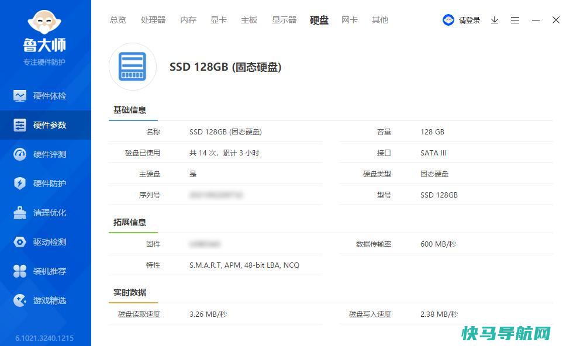Select 硬件参数 in the sidebar

(50, 125)
